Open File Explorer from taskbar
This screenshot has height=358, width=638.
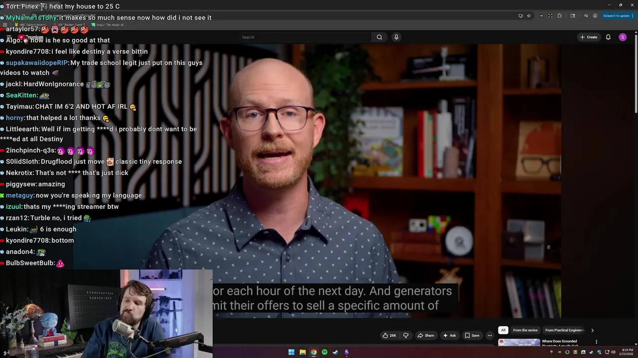coord(303,352)
